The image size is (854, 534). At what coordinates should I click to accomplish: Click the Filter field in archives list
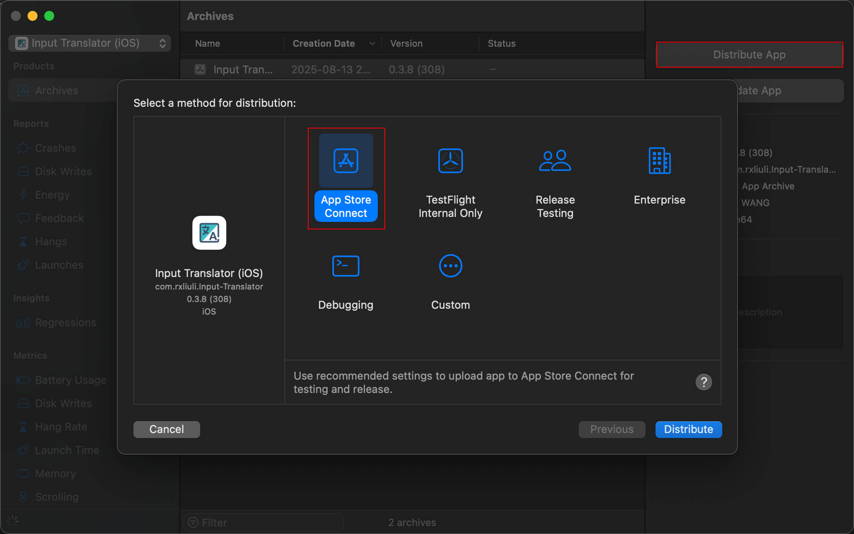click(264, 522)
